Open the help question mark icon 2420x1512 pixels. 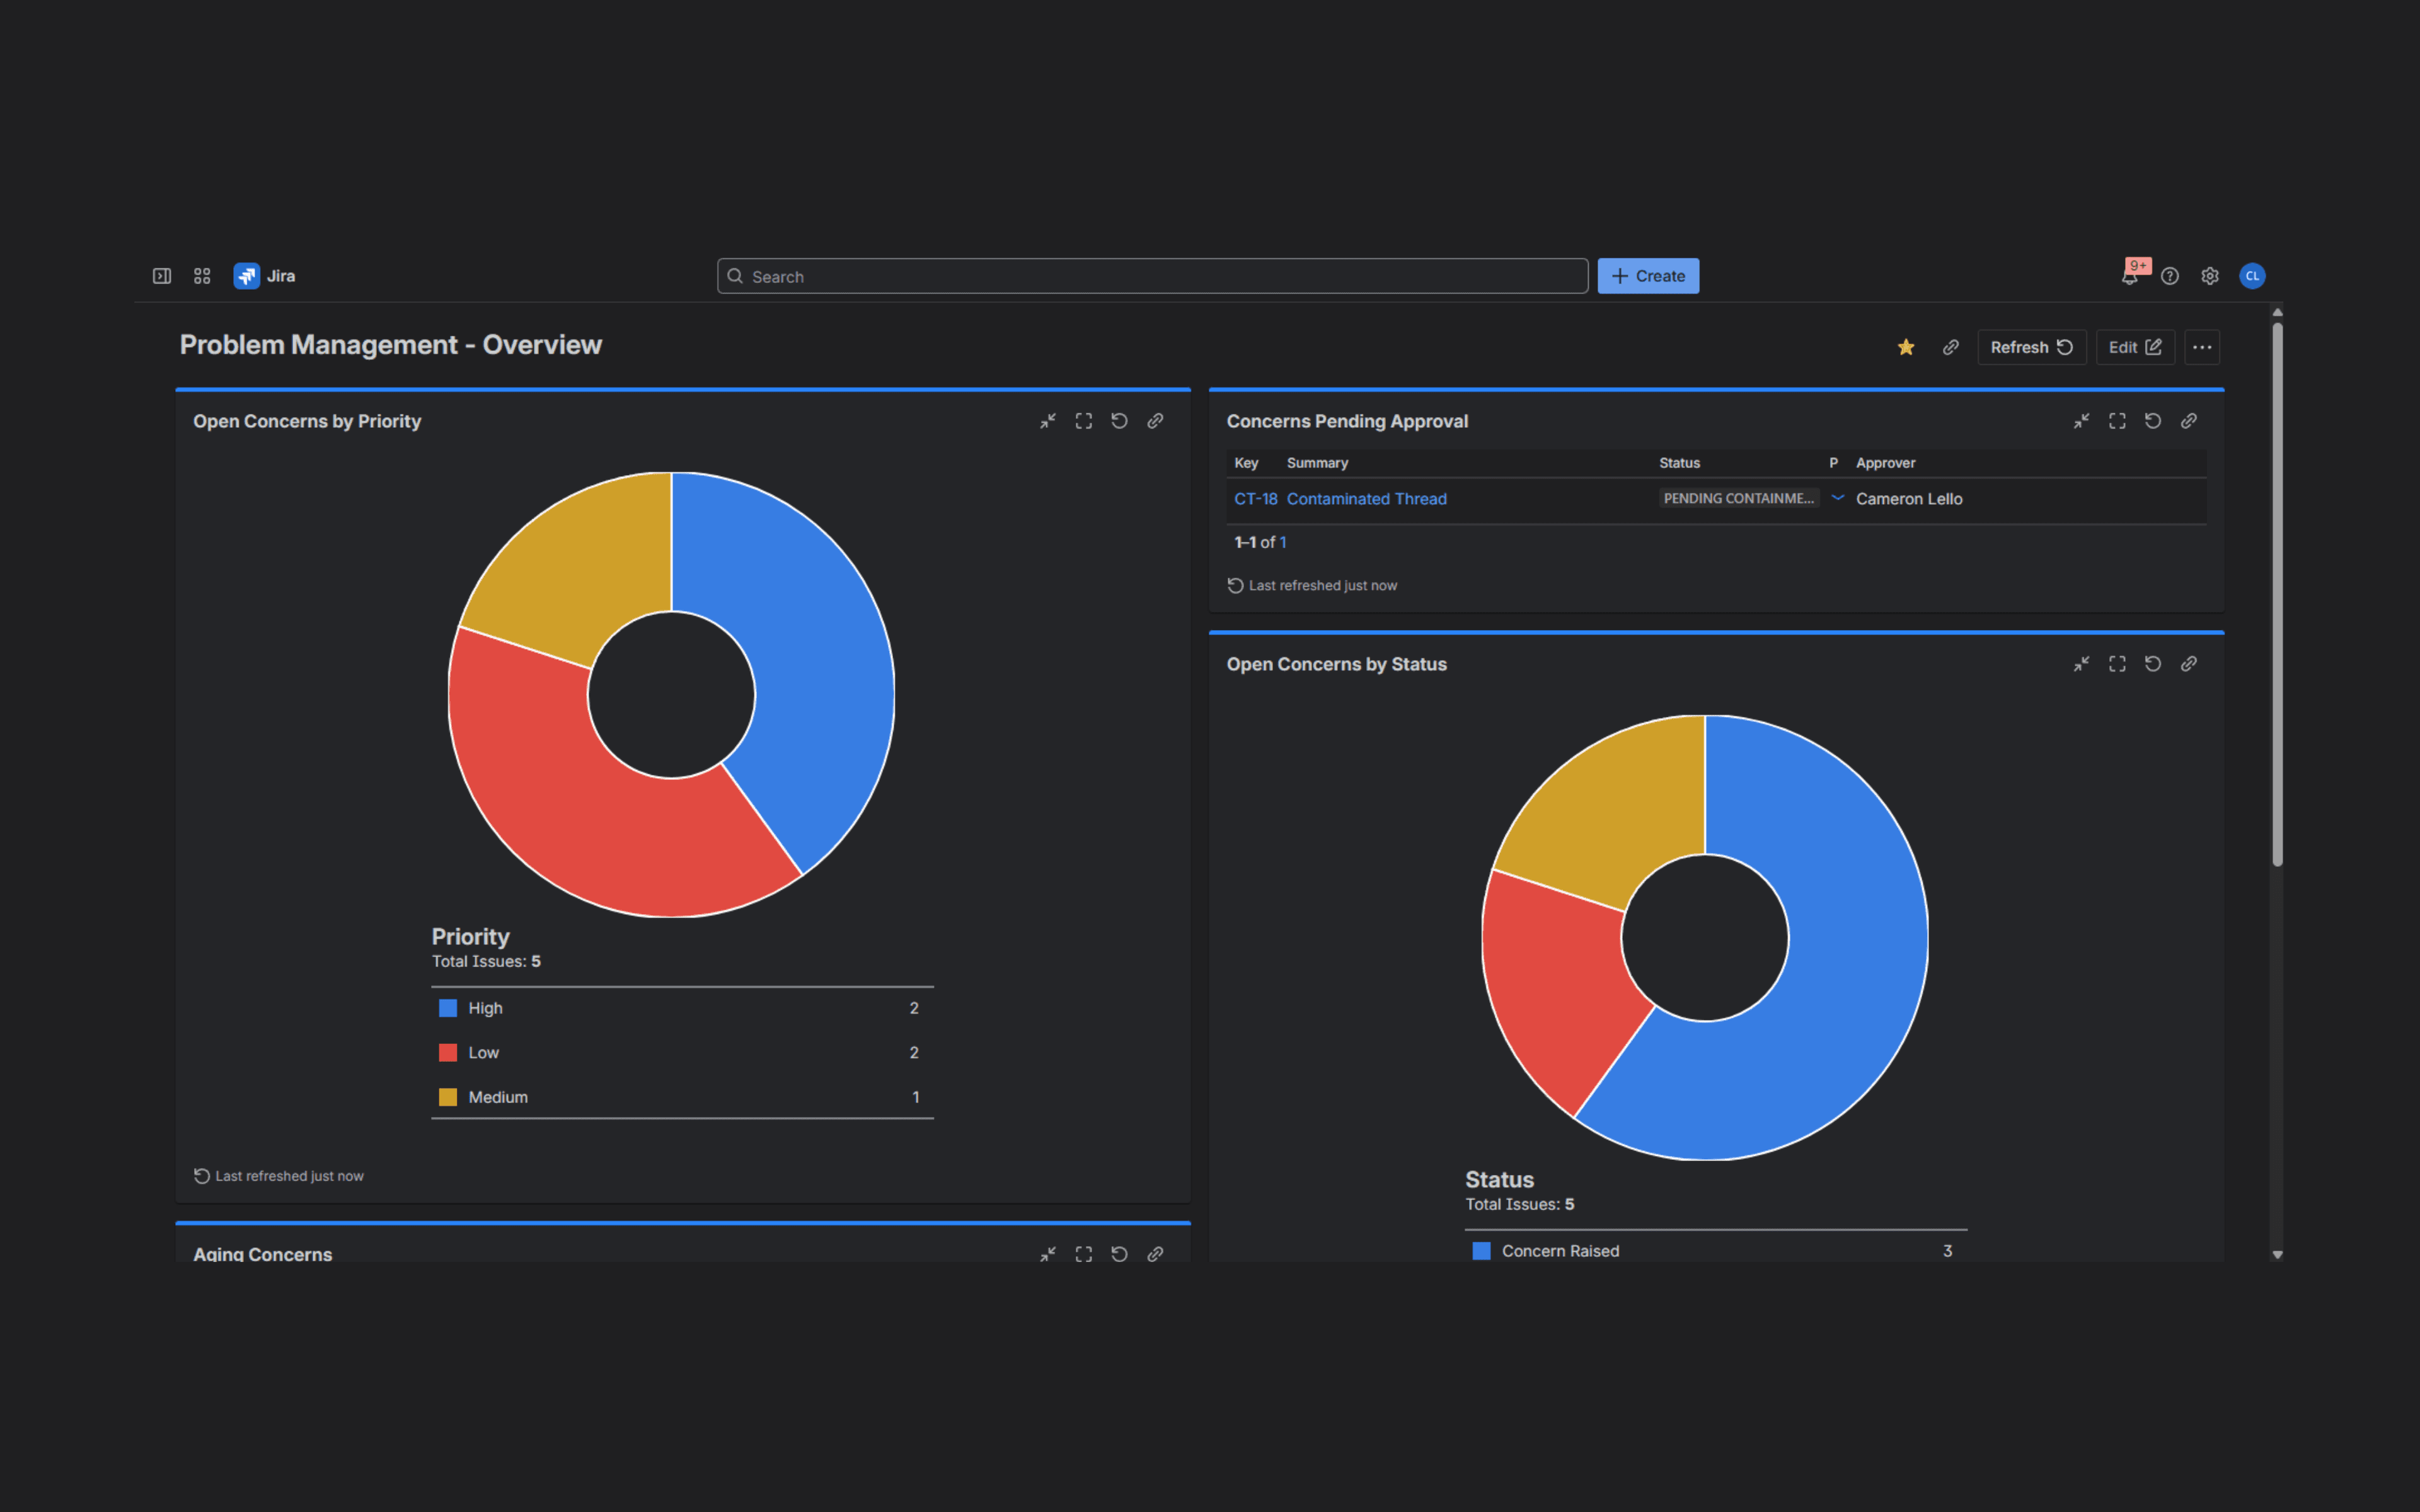(x=2169, y=276)
